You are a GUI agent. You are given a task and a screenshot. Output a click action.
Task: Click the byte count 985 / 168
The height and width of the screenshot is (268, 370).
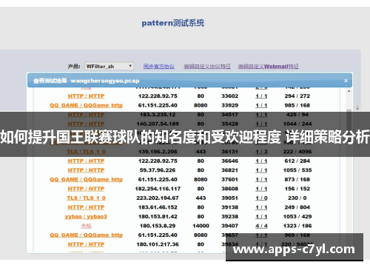[x=297, y=105]
